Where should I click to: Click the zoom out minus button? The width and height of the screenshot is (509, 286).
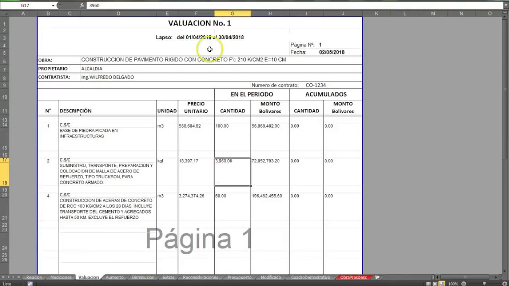pos(464,284)
